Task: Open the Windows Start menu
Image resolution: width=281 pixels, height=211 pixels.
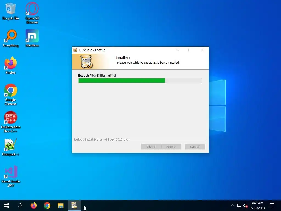Action: tap(7, 206)
